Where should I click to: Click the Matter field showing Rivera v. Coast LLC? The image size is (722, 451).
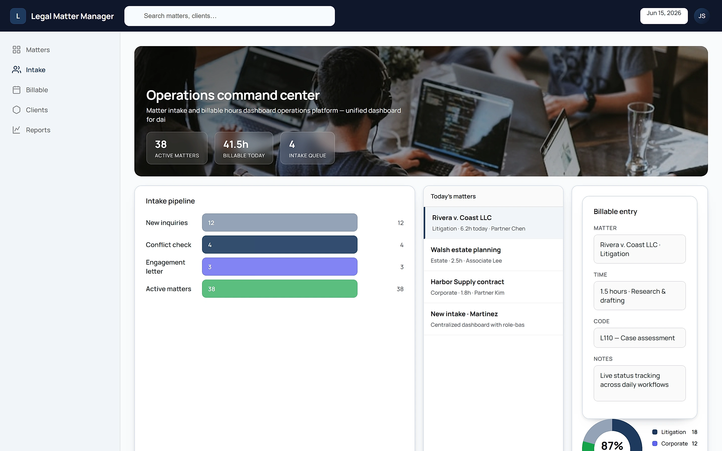pos(639,249)
